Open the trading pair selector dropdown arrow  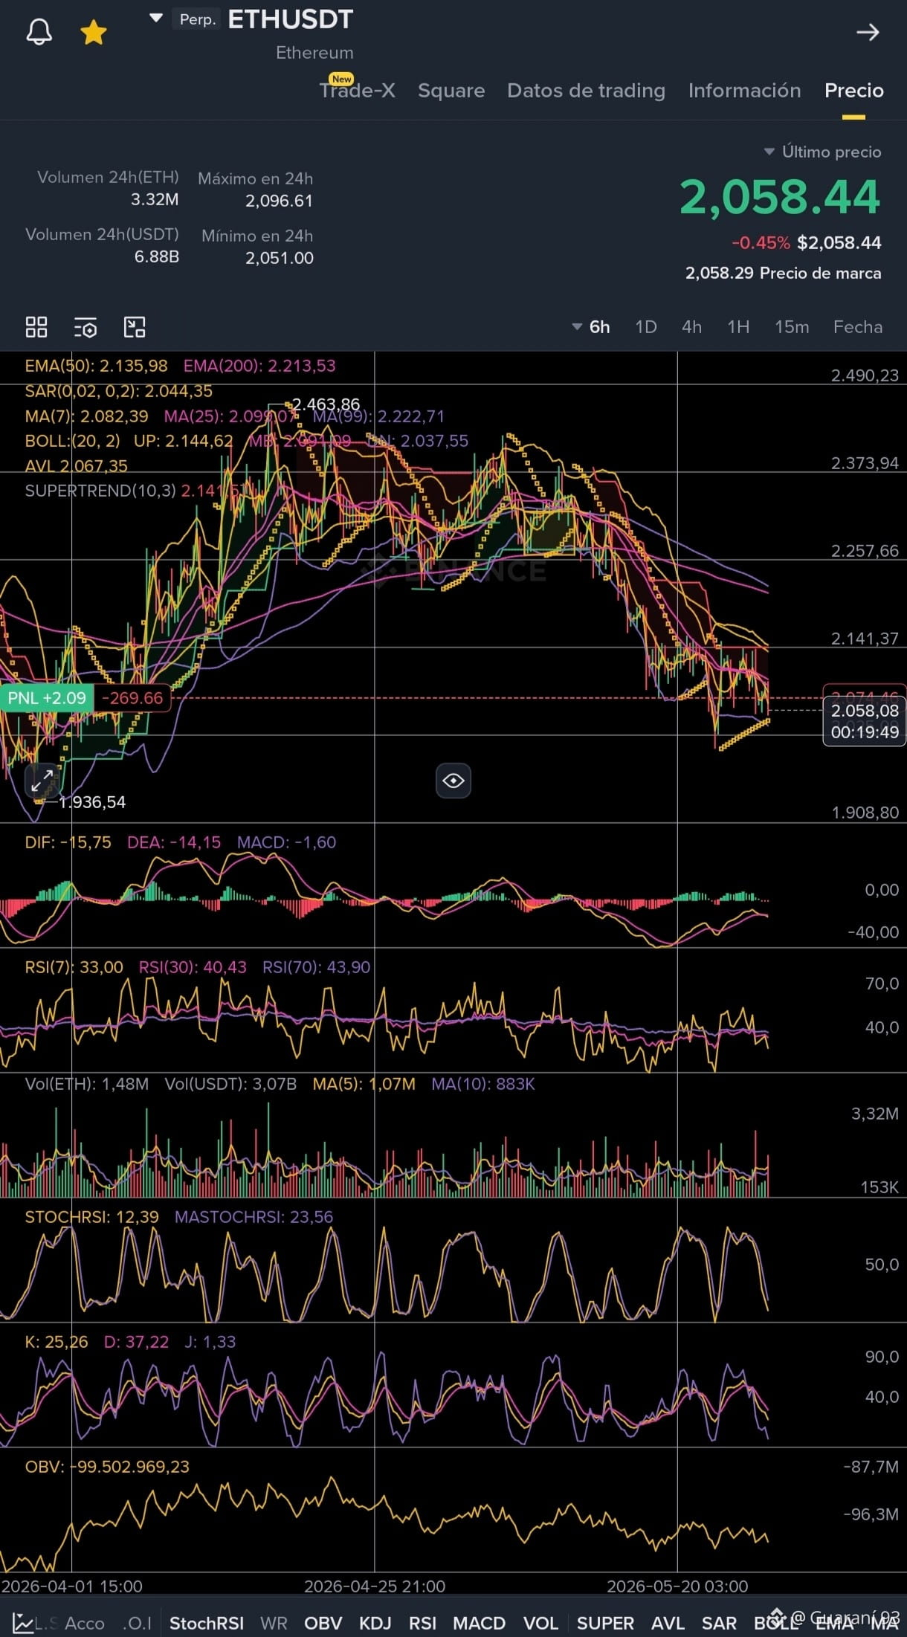(x=156, y=19)
